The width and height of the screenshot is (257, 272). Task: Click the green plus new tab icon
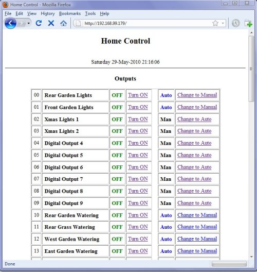click(249, 23)
